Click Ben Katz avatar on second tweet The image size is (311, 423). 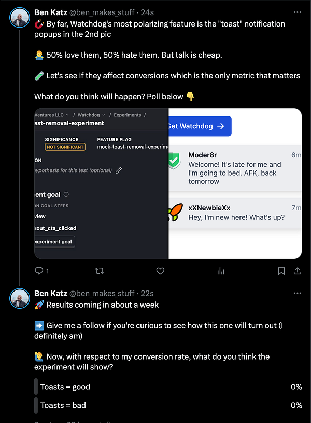click(x=20, y=299)
